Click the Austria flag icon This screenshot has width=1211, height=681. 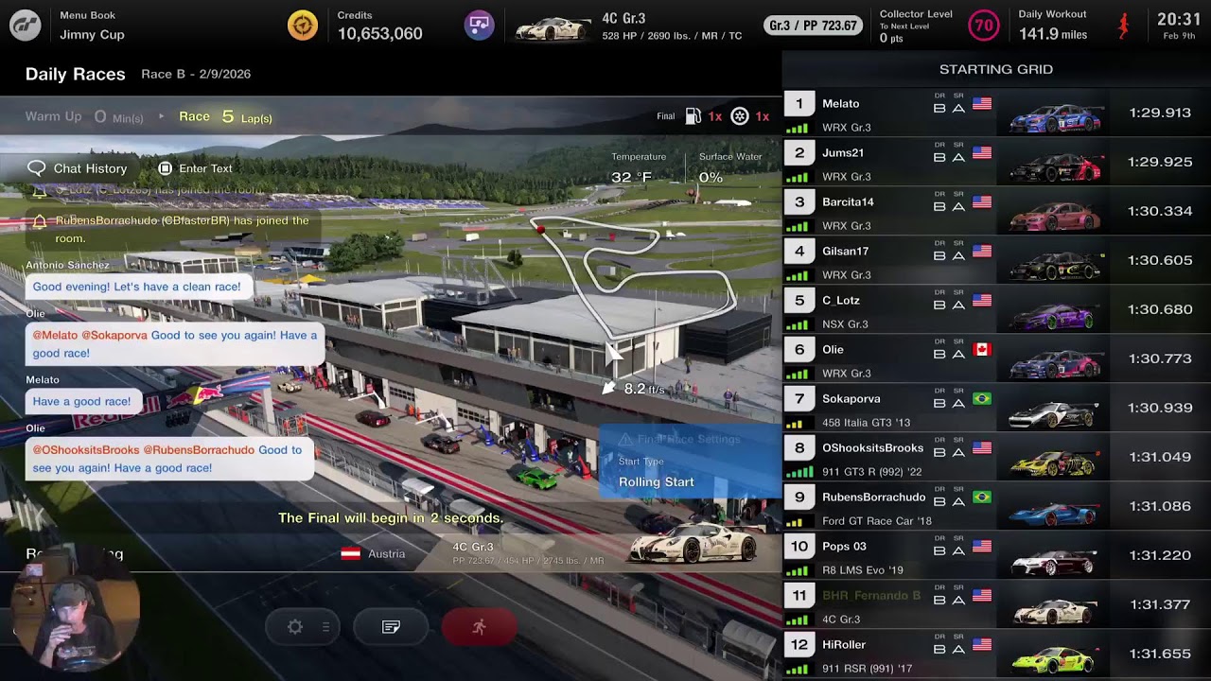[x=350, y=554]
